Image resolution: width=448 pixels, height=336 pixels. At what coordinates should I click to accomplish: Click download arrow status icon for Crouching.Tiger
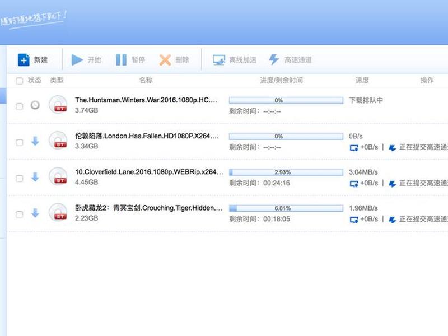[35, 213]
